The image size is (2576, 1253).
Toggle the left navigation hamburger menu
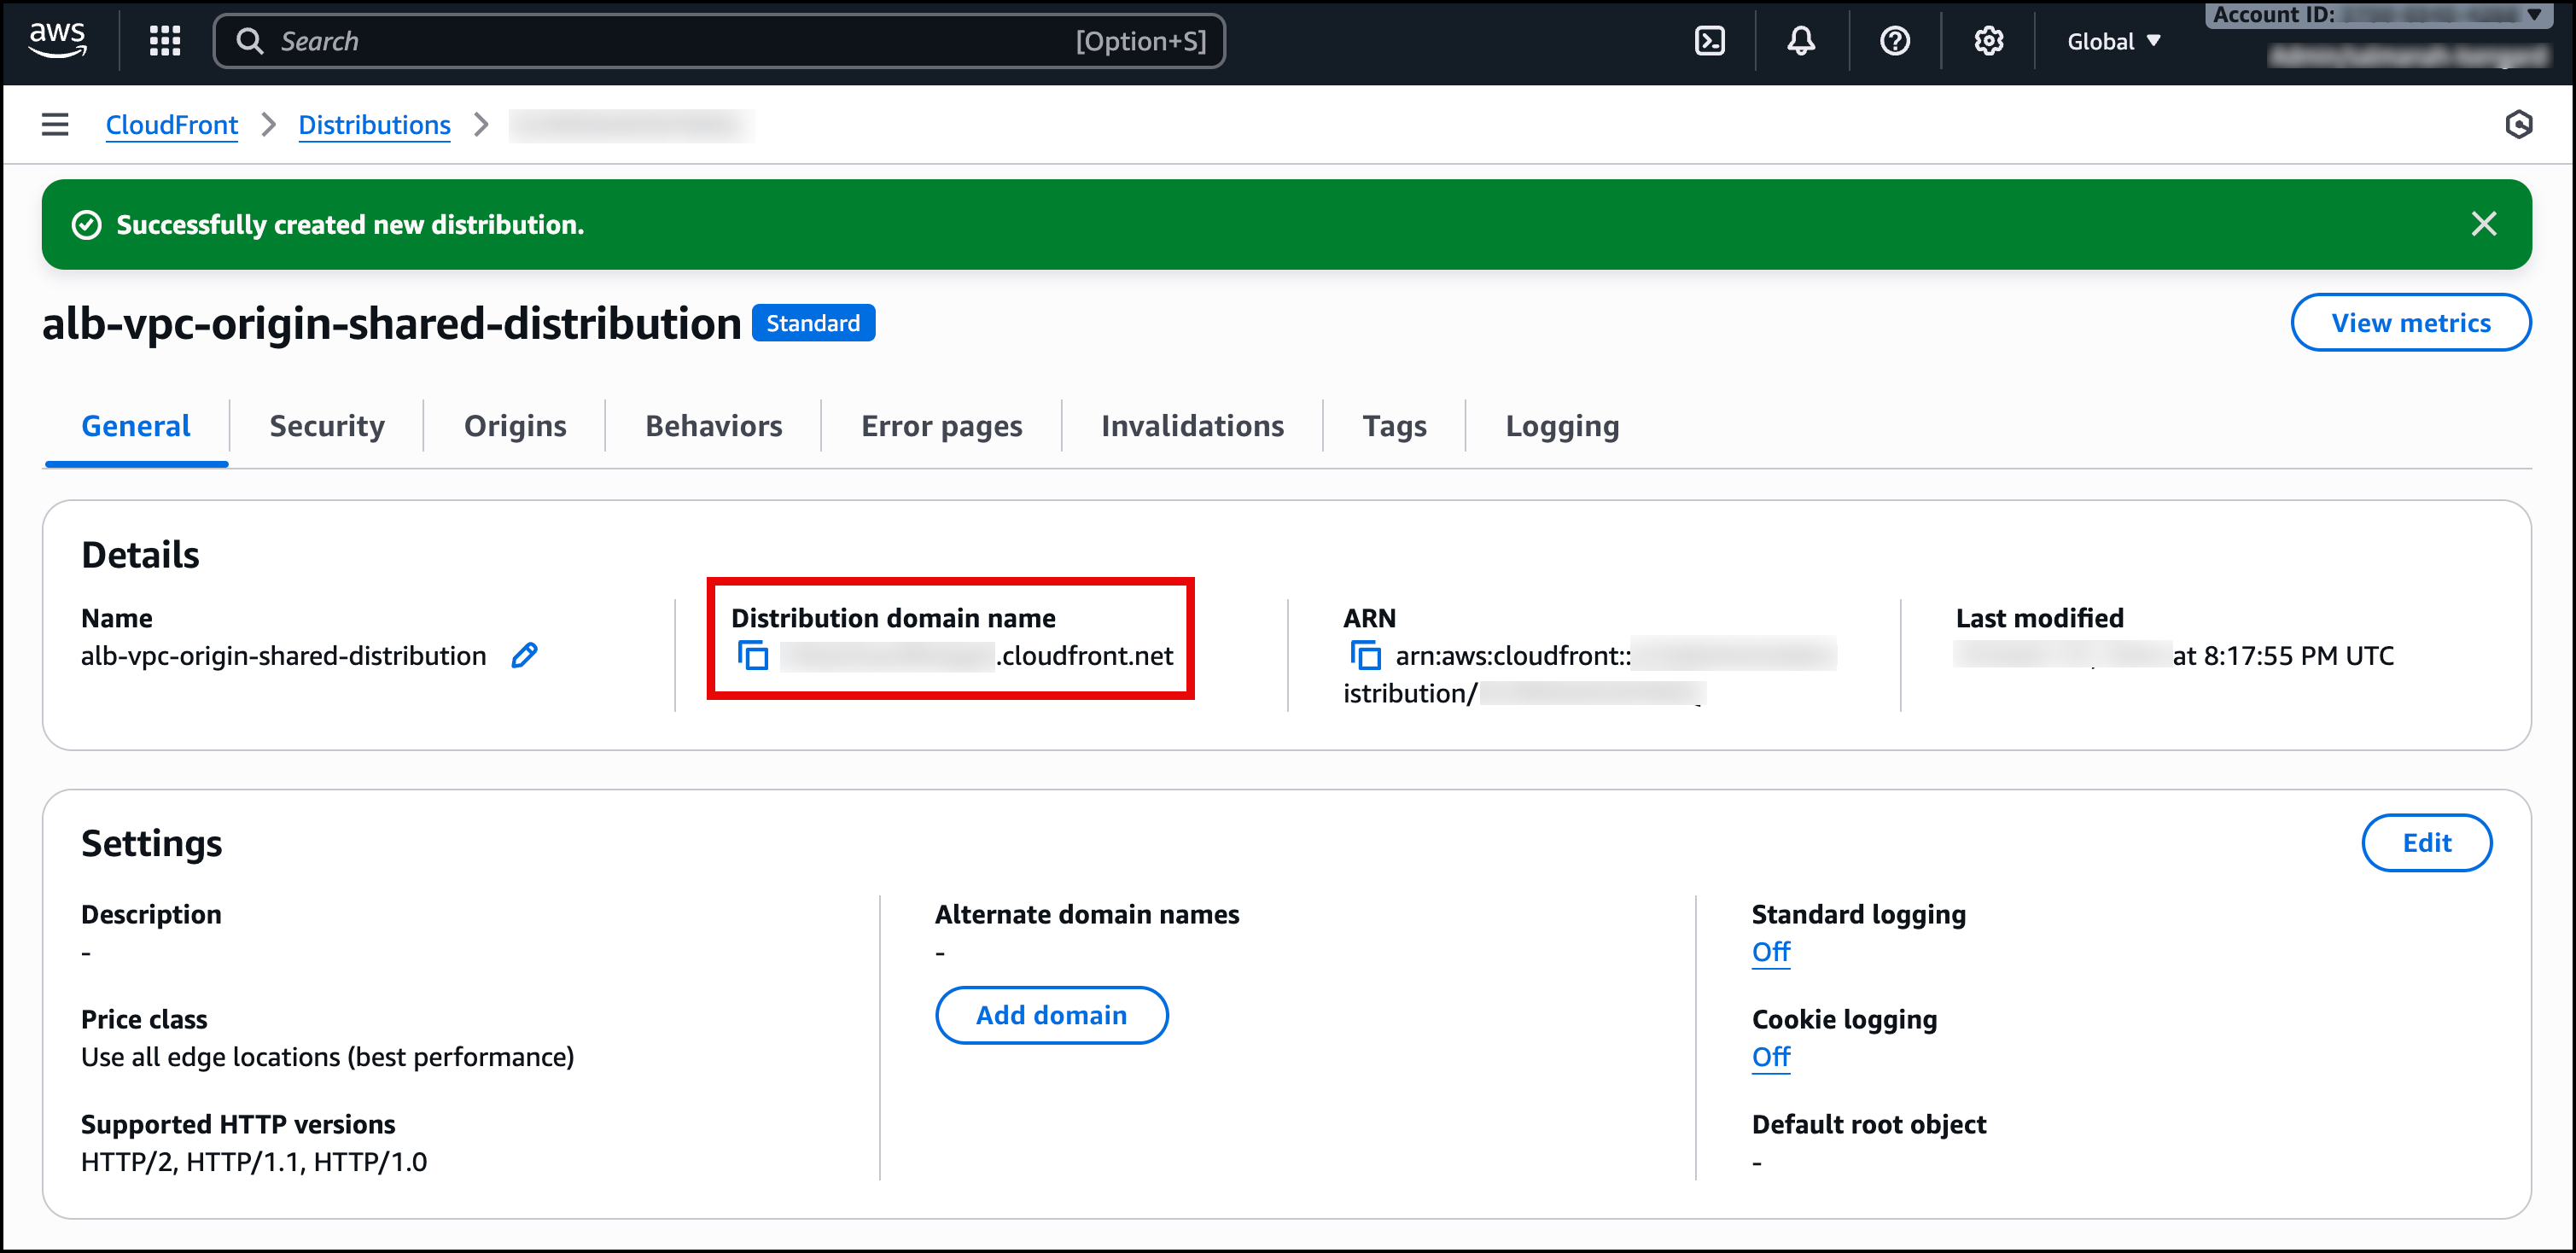pos(55,124)
